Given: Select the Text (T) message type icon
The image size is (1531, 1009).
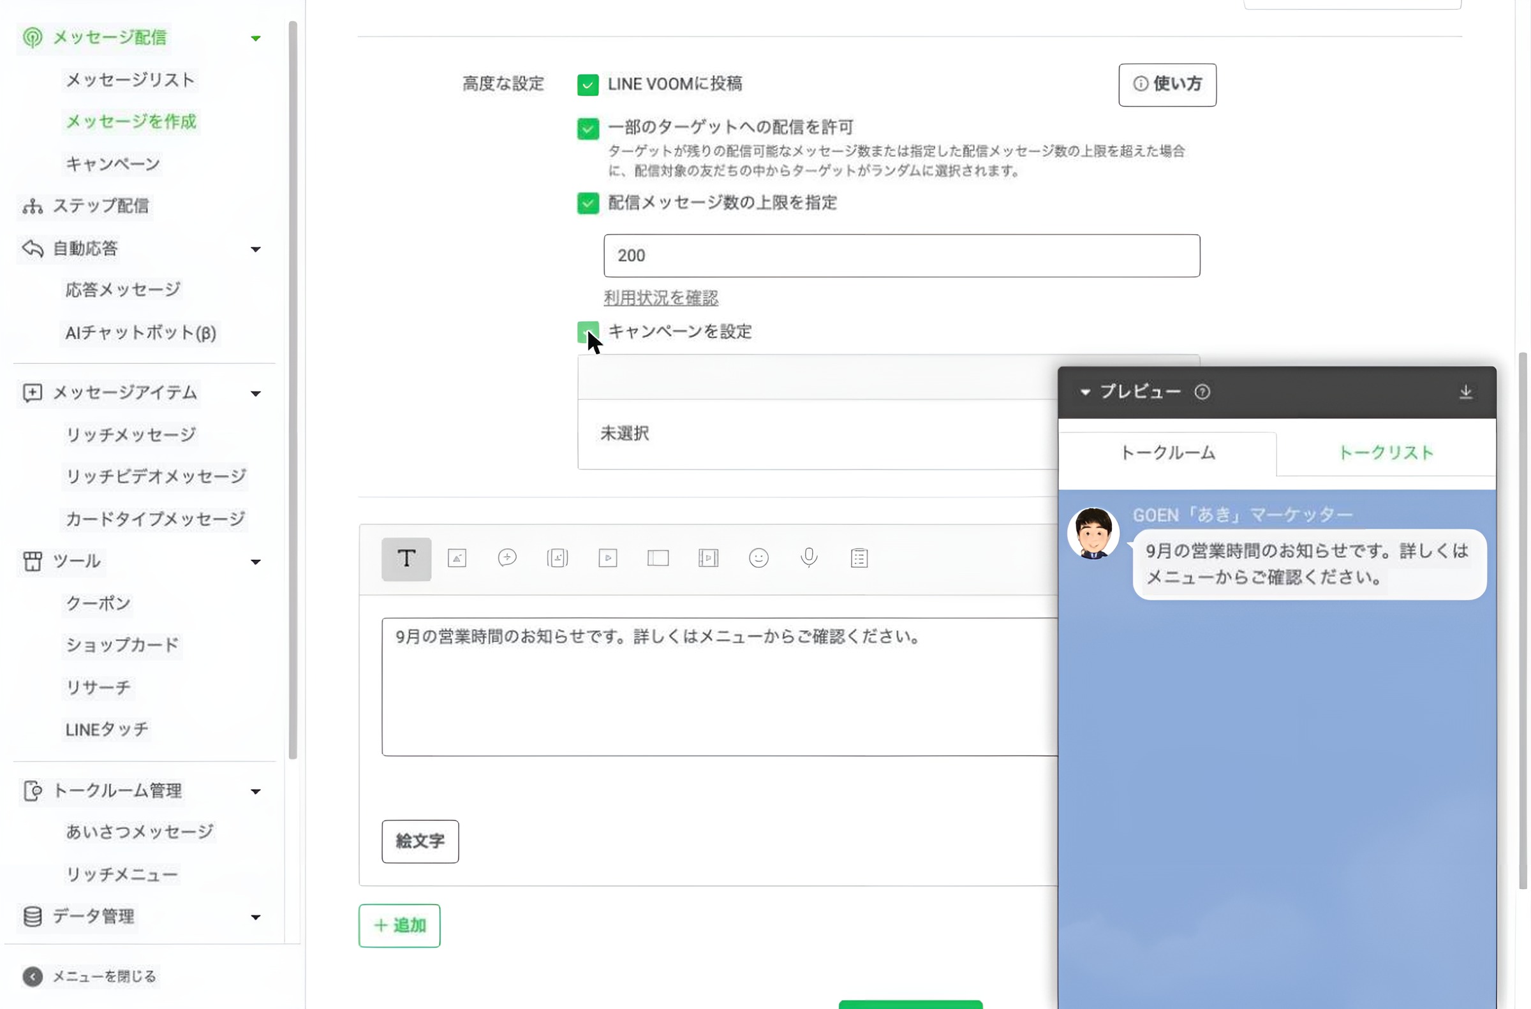Looking at the screenshot, I should 406,559.
